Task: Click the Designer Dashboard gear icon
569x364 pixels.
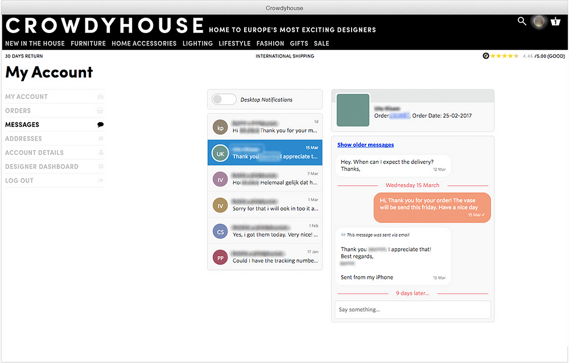Action: (x=101, y=167)
